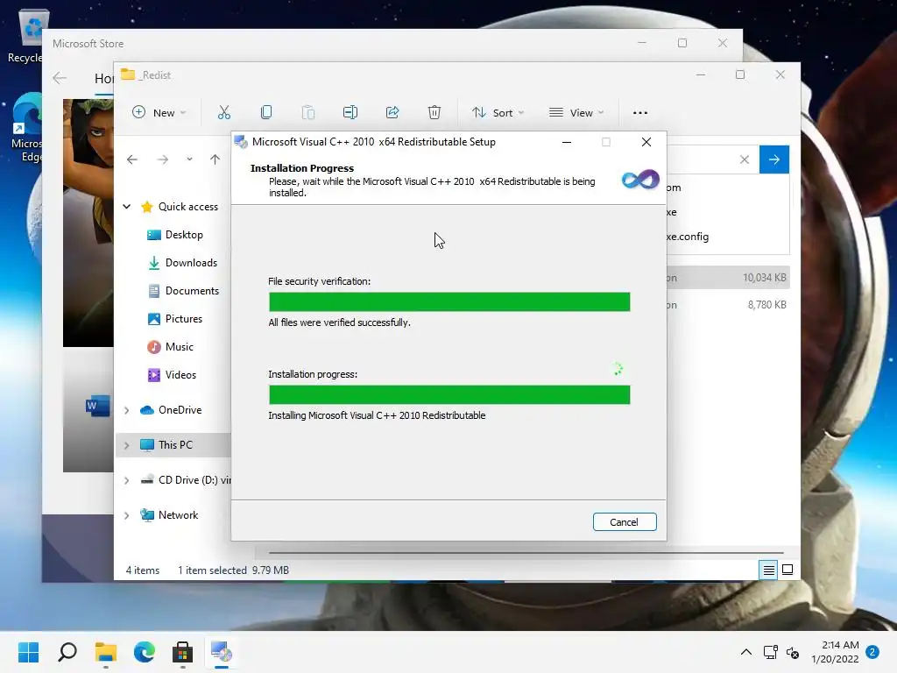Click the 1 item selected status text

[212, 570]
